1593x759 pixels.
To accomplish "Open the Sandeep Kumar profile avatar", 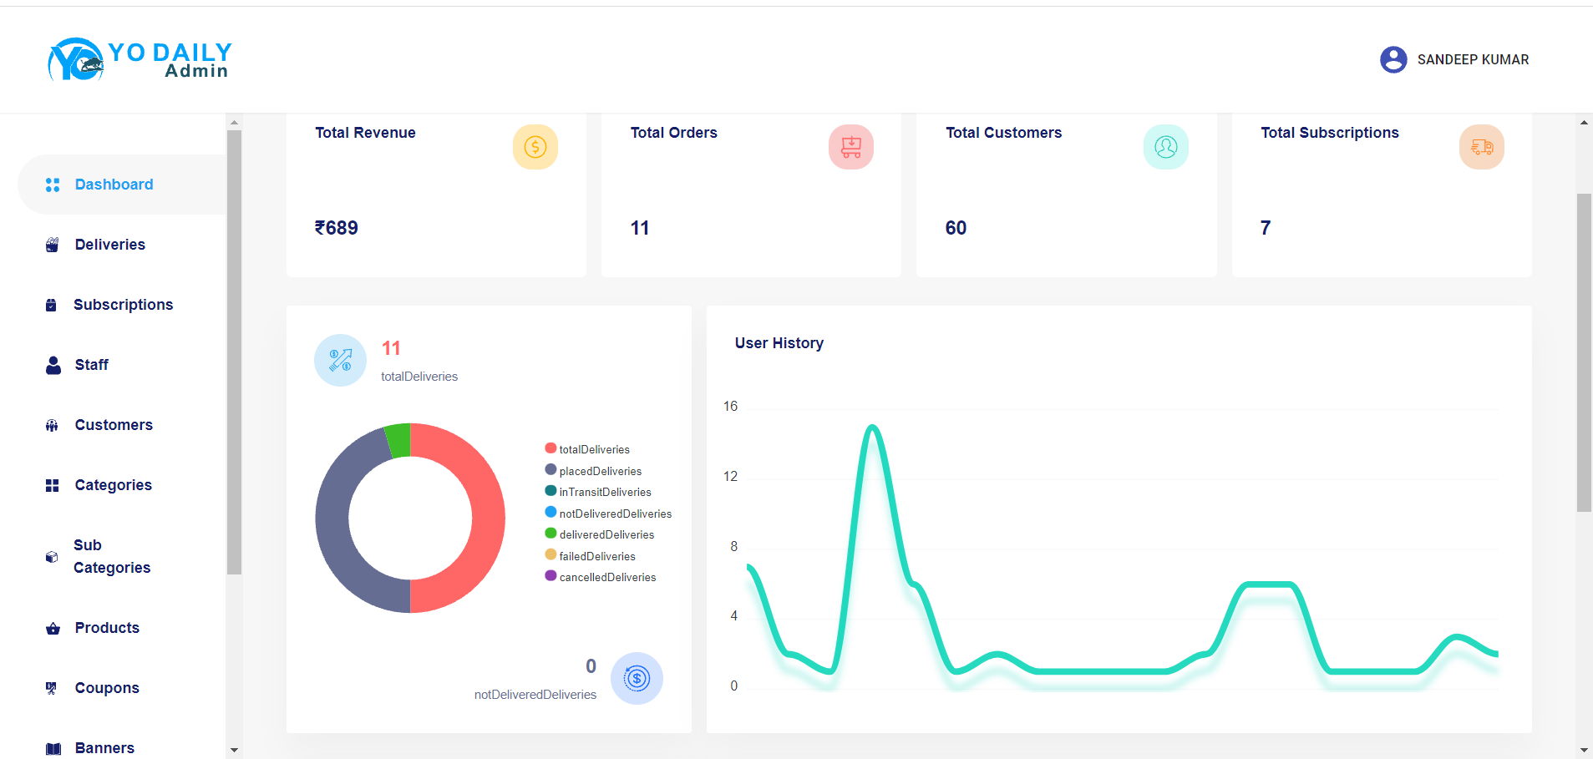I will 1393,60.
